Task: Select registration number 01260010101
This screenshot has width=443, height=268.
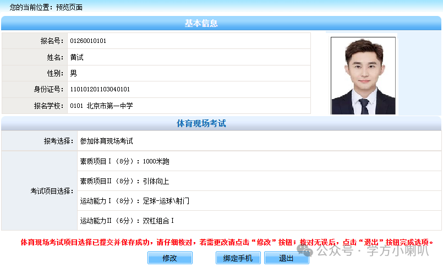Action: tap(88, 41)
